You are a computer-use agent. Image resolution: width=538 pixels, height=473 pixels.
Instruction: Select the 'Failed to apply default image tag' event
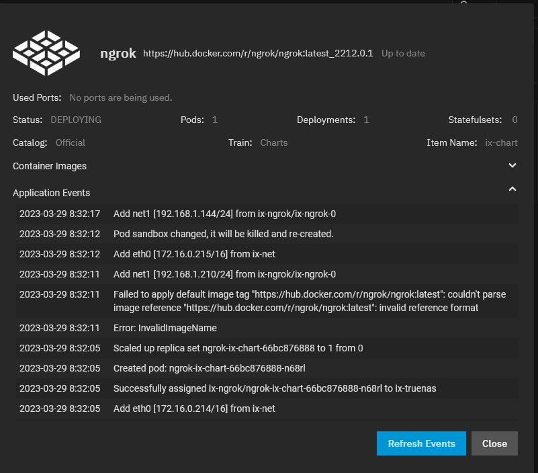267,301
